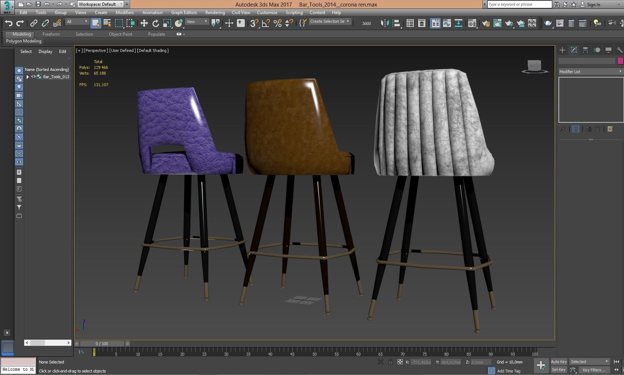The height and width of the screenshot is (375, 624).
Task: Activate the Select and Move tool
Action: click(x=144, y=23)
